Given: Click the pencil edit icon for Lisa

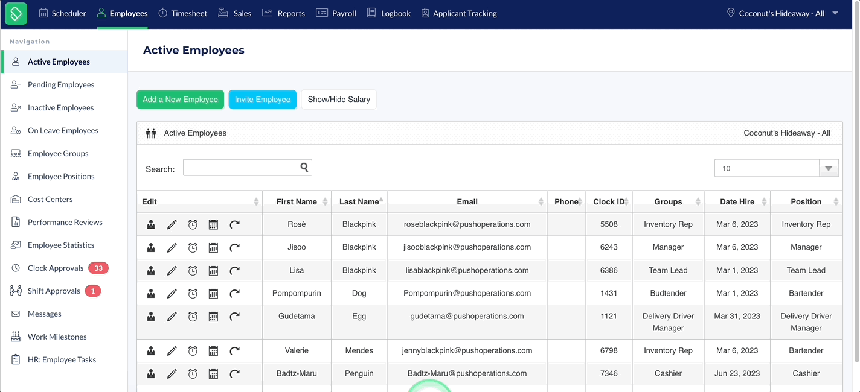Looking at the screenshot, I should tap(172, 271).
